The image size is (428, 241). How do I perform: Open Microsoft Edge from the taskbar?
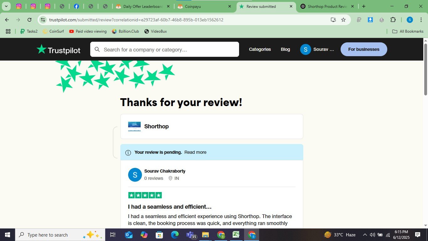[x=175, y=235]
